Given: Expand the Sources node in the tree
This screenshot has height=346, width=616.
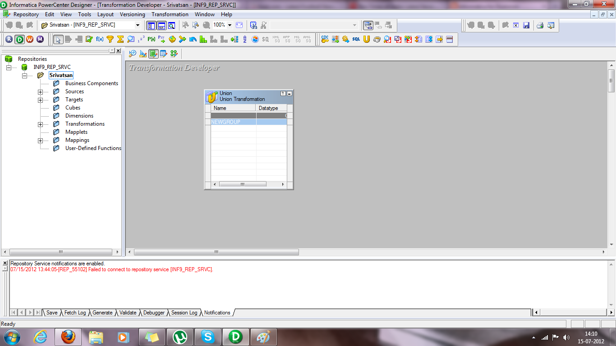Looking at the screenshot, I should click(40, 91).
